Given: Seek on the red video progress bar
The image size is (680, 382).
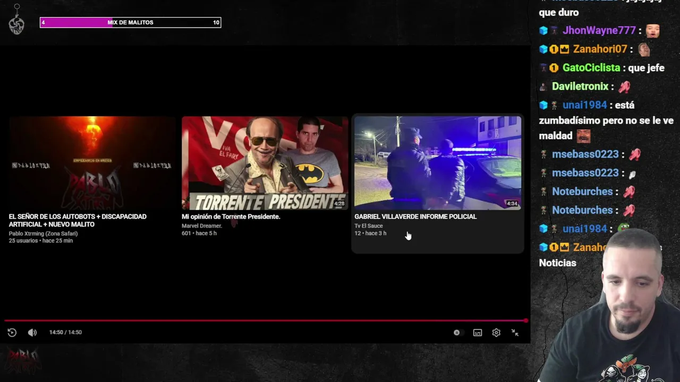Looking at the screenshot, I should [x=266, y=320].
